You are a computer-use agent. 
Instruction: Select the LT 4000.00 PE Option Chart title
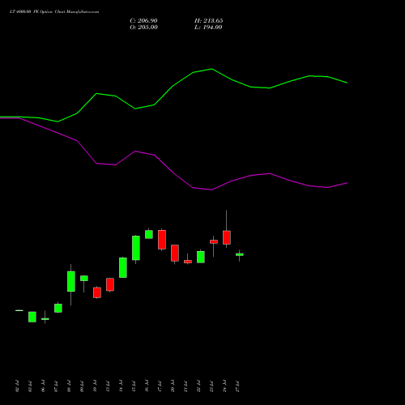tap(54, 12)
